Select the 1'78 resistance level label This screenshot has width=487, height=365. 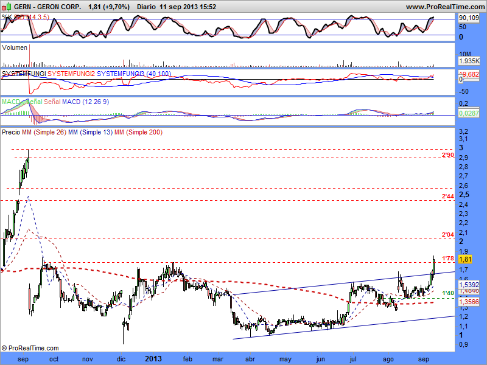[x=448, y=258]
